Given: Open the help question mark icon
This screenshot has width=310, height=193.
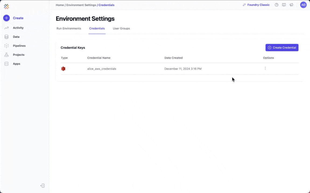Looking at the screenshot, I should coord(276,5).
